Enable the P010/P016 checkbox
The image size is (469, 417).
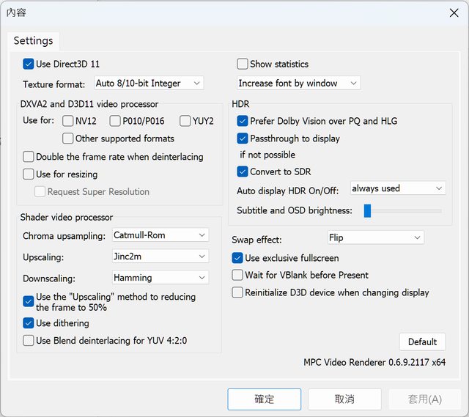[116, 121]
